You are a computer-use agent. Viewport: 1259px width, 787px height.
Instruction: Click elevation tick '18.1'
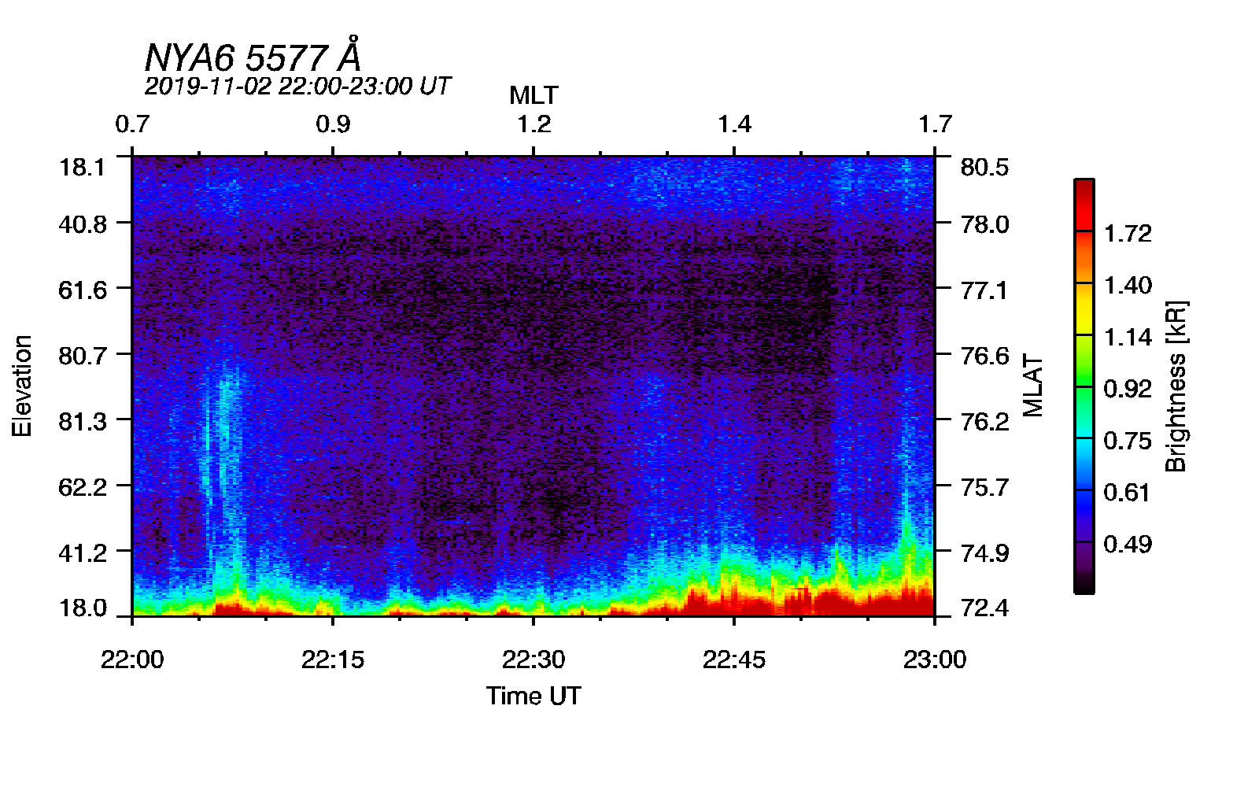pos(83,168)
